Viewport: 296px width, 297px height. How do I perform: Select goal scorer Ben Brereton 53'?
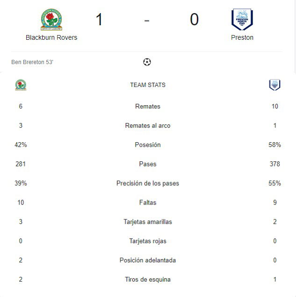(x=32, y=62)
